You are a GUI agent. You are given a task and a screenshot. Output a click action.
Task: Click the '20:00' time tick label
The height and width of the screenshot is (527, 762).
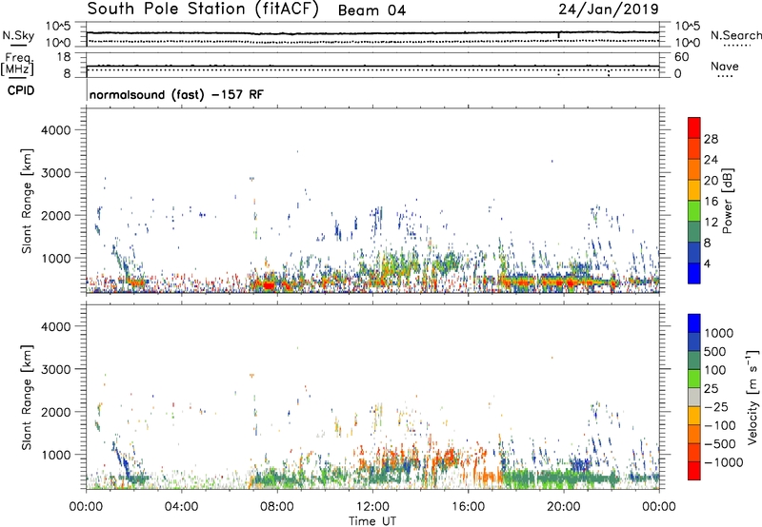564,507
